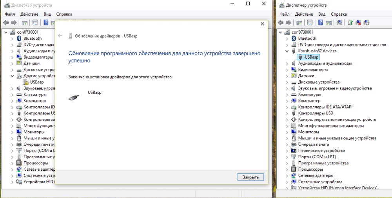The height and width of the screenshot is (198, 392).
Task: Expand Мыши и иные указывающие устройства node
Action: (x=287, y=138)
